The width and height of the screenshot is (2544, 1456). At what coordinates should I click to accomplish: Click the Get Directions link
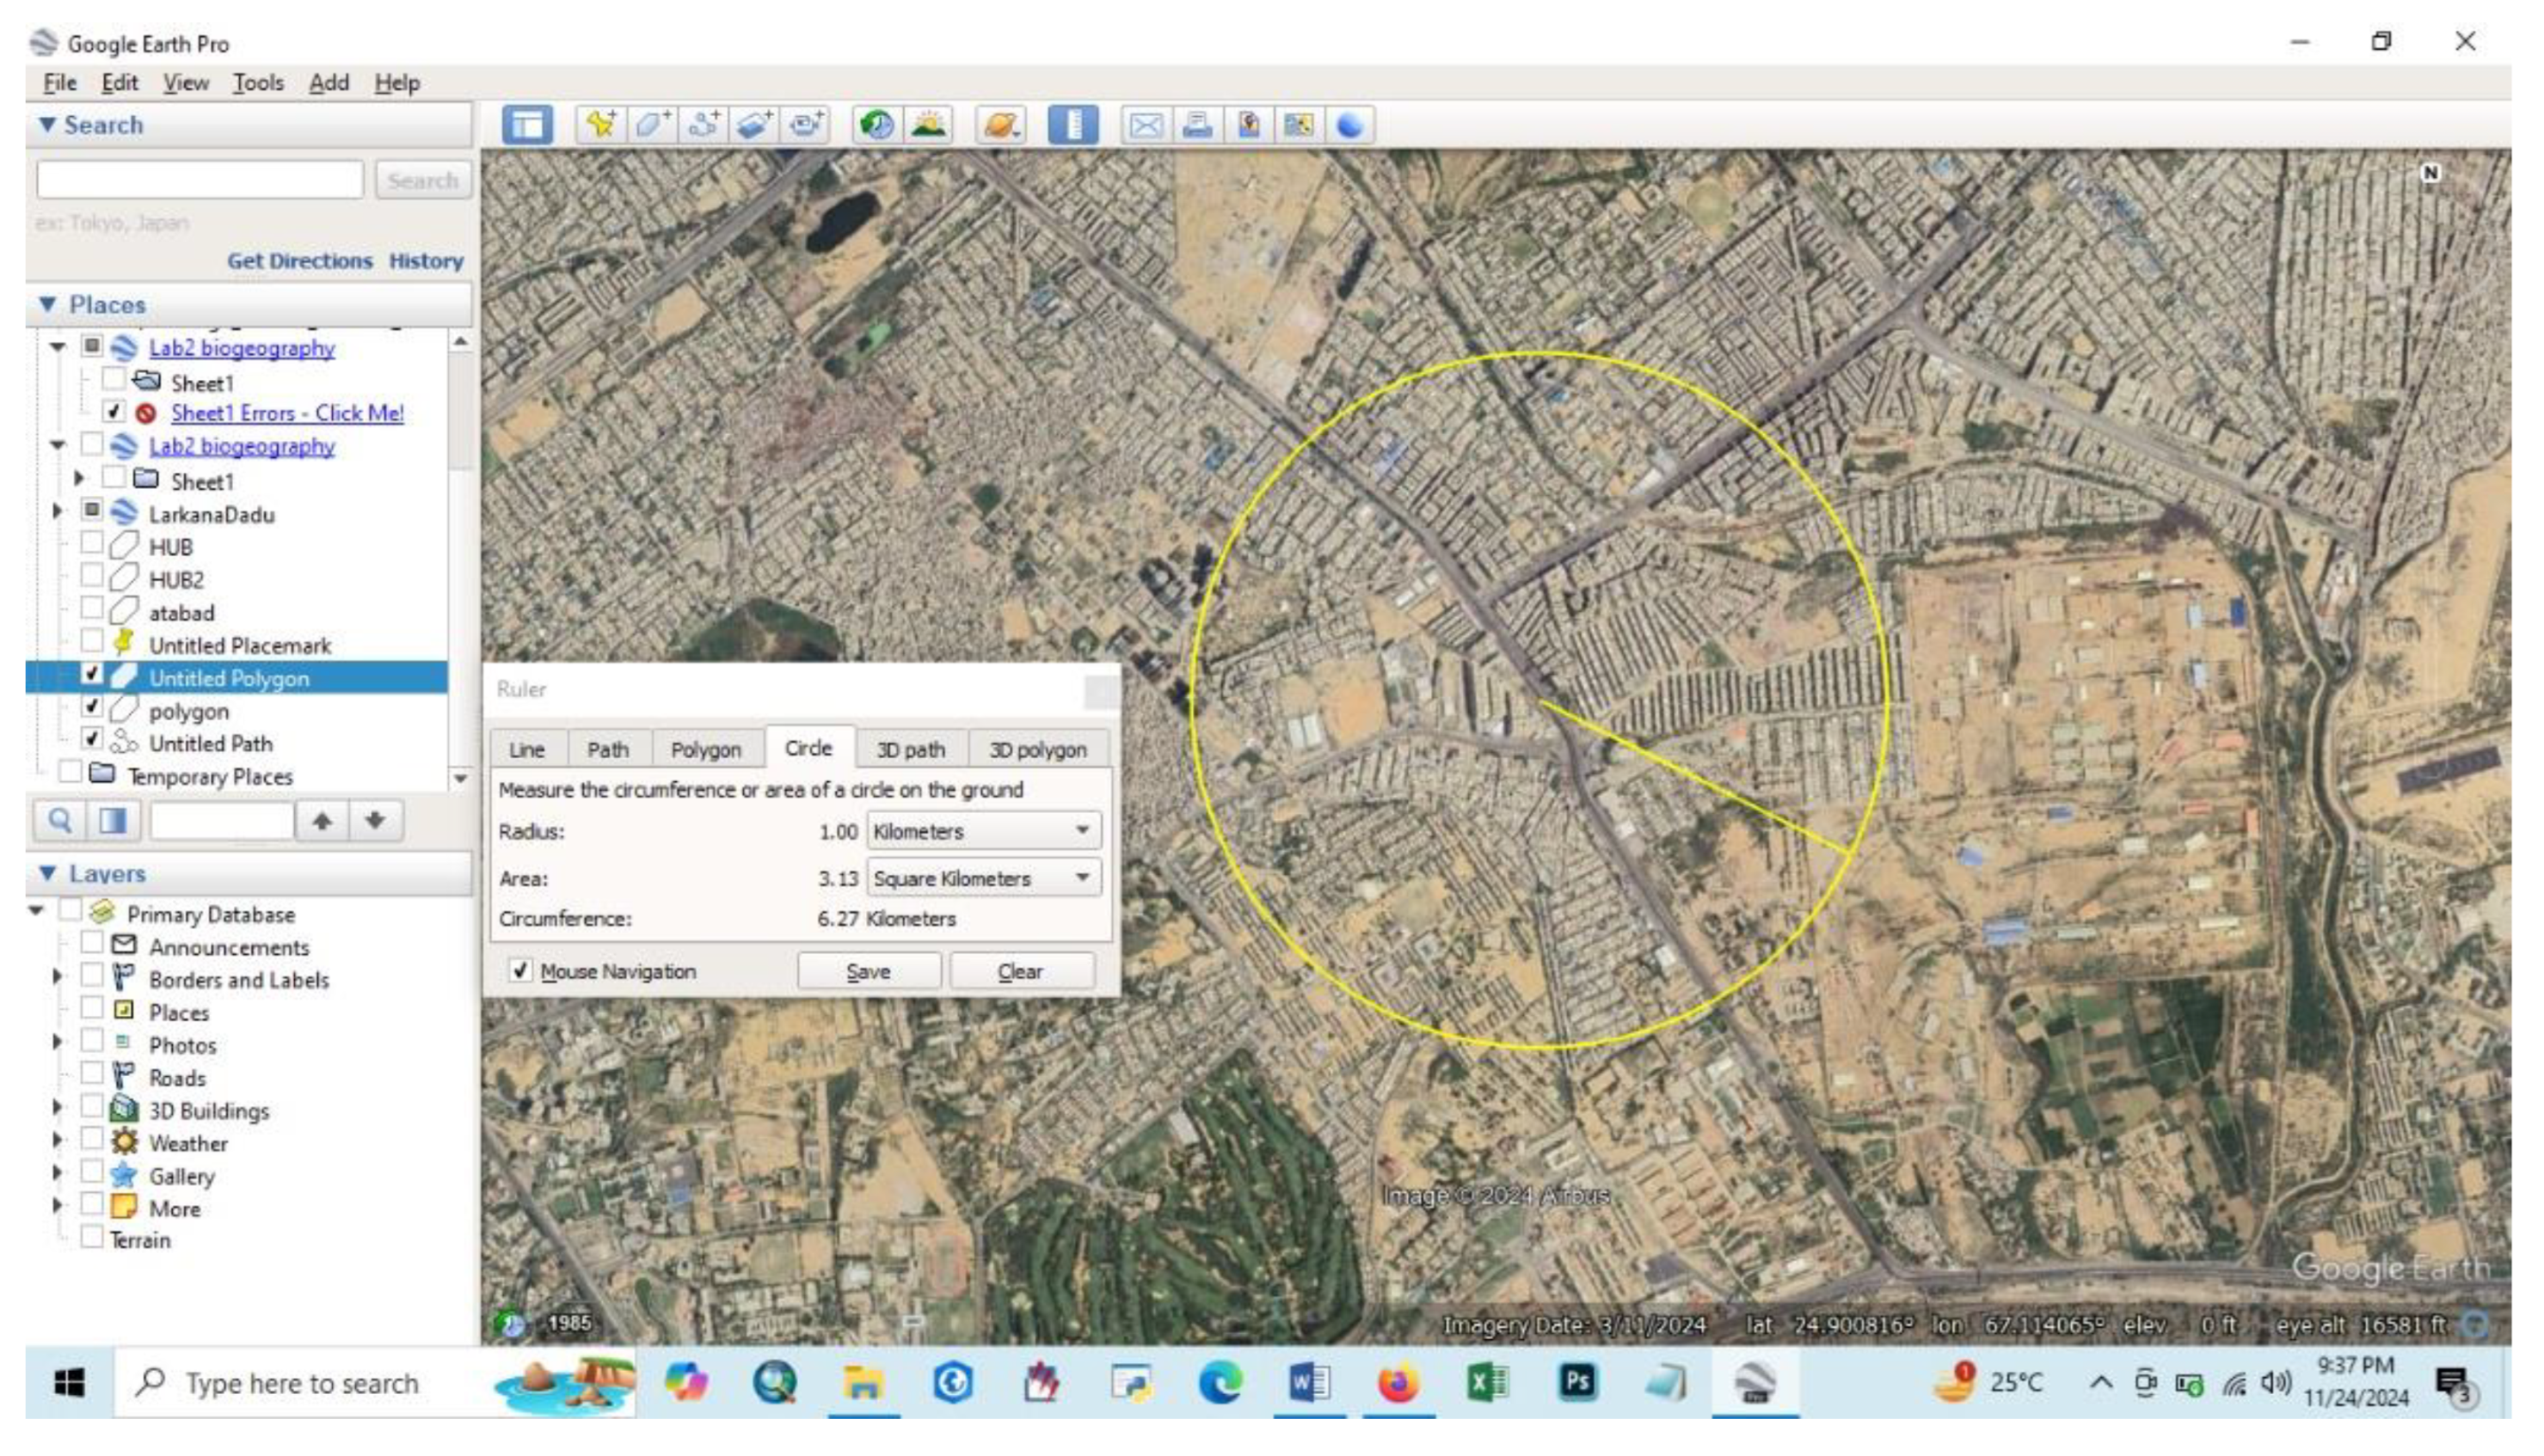tap(299, 261)
